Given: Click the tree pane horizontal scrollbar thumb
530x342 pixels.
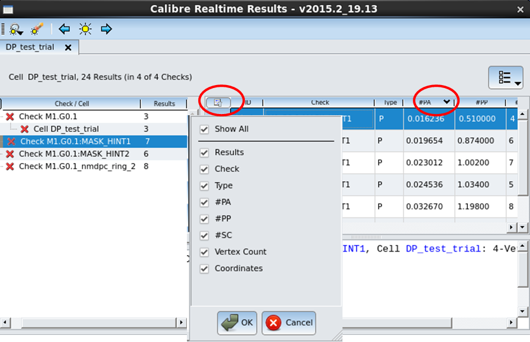Looking at the screenshot, I should (x=99, y=323).
